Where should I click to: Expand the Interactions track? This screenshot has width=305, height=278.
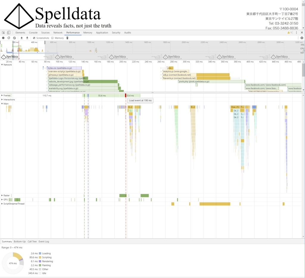click(x=2, y=99)
